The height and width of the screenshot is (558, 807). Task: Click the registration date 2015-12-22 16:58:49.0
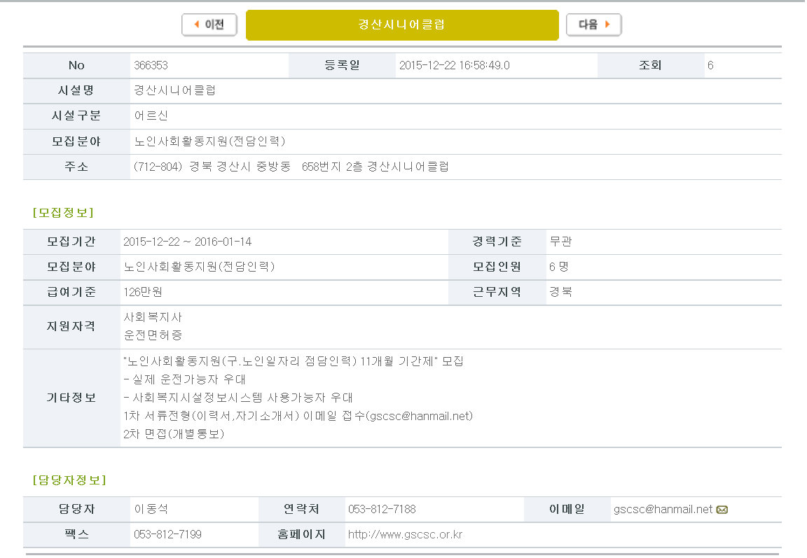pos(454,66)
